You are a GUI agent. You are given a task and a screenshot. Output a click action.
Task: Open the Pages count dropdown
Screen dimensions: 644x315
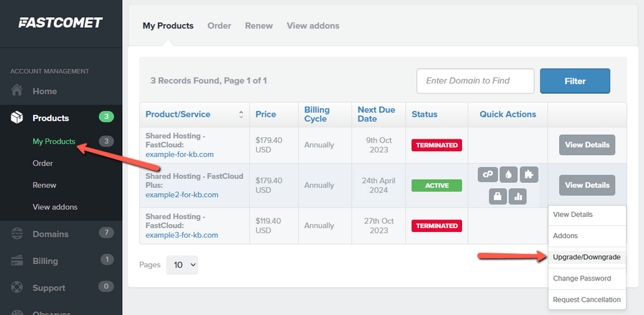click(x=182, y=265)
